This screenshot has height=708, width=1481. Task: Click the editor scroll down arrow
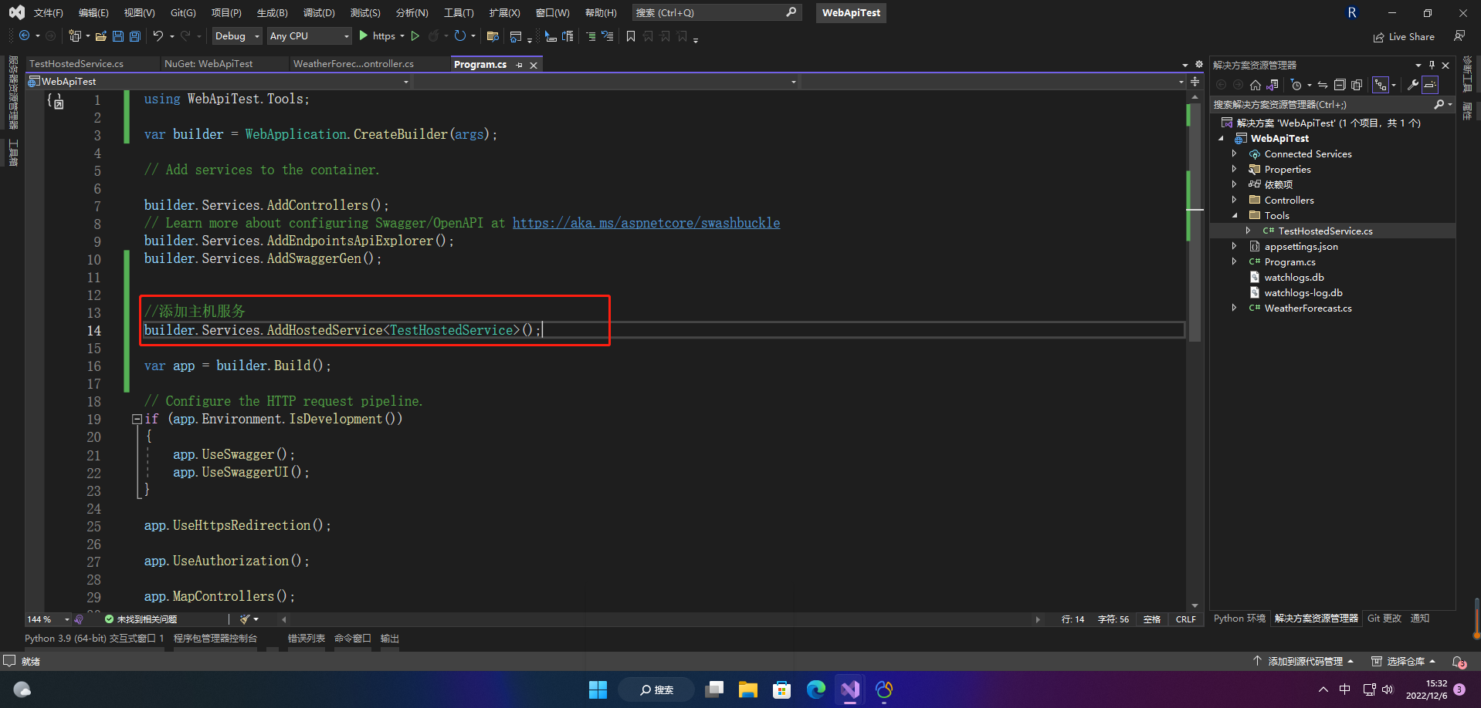tap(1195, 606)
